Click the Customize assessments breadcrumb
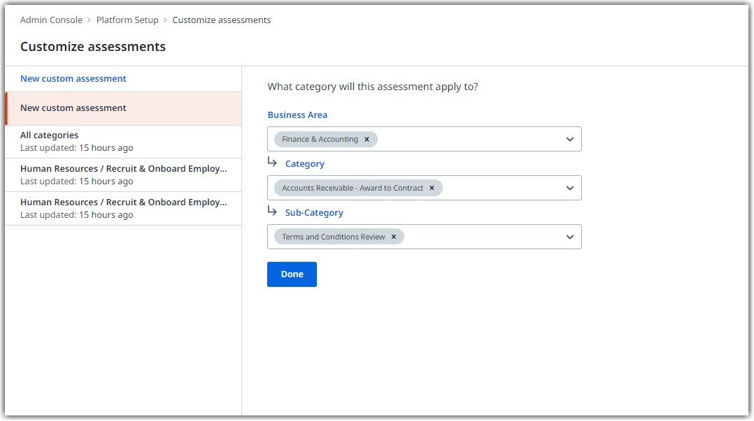754x421 pixels. 222,20
